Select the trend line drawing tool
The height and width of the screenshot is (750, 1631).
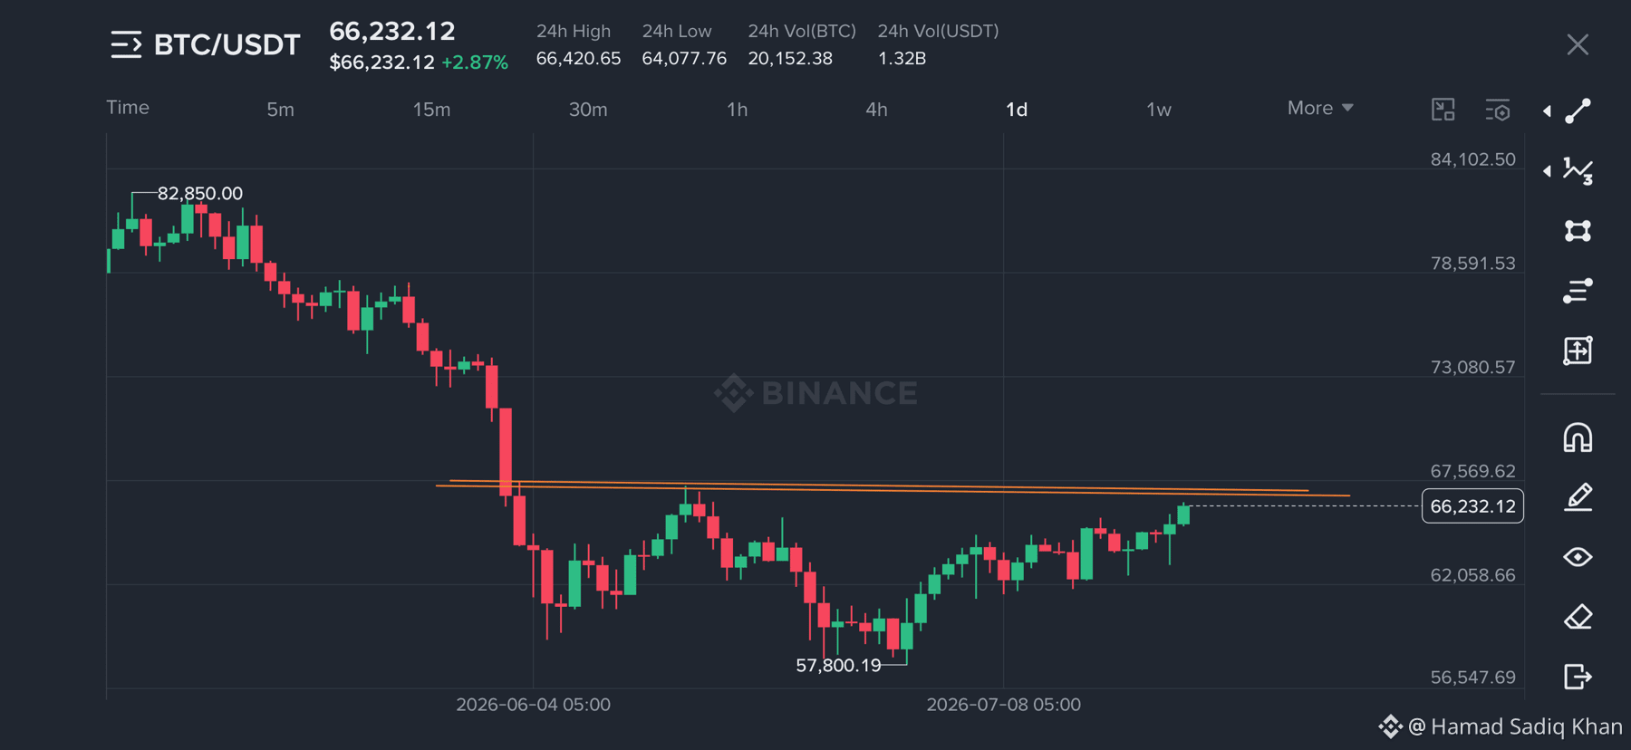[x=1578, y=111]
